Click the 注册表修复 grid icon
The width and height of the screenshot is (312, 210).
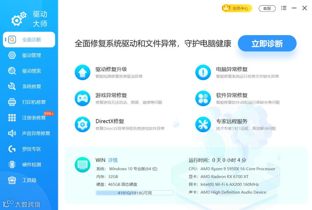pyautogui.click(x=12, y=118)
